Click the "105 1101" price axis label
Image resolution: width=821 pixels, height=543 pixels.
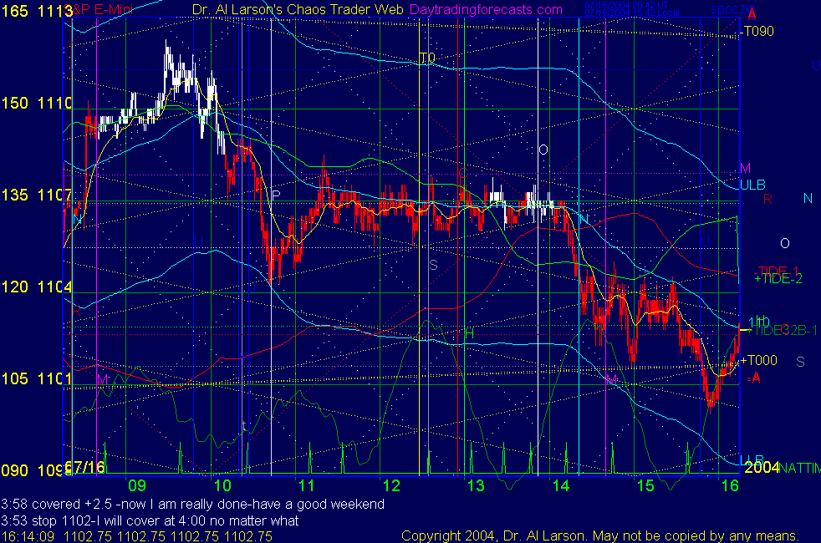coord(36,378)
